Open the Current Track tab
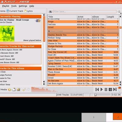Screen dimensions: 122x122 click(15, 11)
